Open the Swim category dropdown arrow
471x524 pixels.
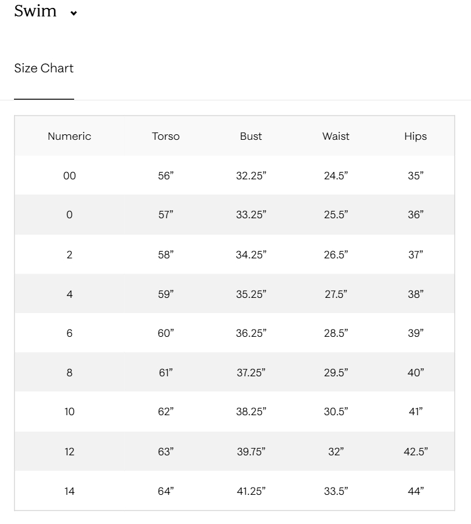coord(74,13)
